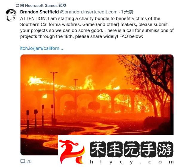Click the reply speech bubble icon

[x=23, y=161]
